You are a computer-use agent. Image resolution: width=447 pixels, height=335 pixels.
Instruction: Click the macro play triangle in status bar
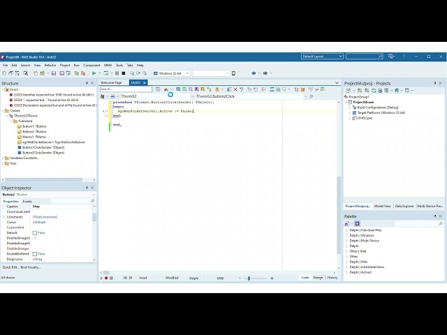tap(101, 278)
